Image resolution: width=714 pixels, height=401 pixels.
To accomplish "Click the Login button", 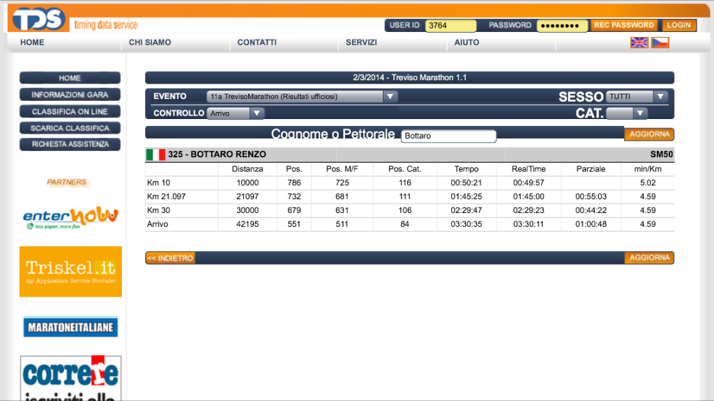I will click(x=679, y=26).
